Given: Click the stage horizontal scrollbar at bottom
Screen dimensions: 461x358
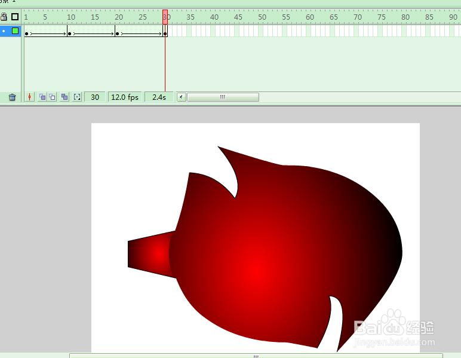Looking at the screenshot, I should click(256, 356).
